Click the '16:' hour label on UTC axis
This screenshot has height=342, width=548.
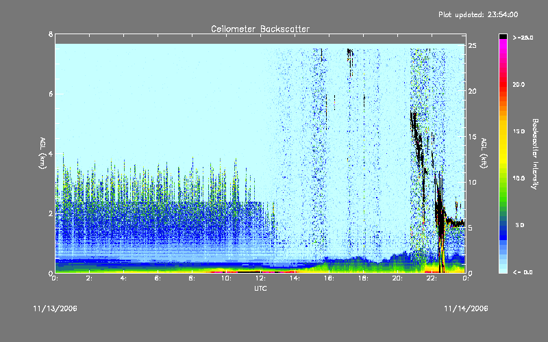click(x=329, y=278)
